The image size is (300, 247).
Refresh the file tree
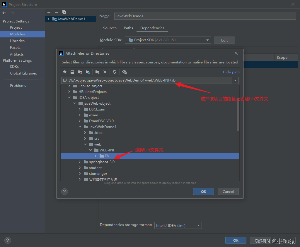[115, 72]
